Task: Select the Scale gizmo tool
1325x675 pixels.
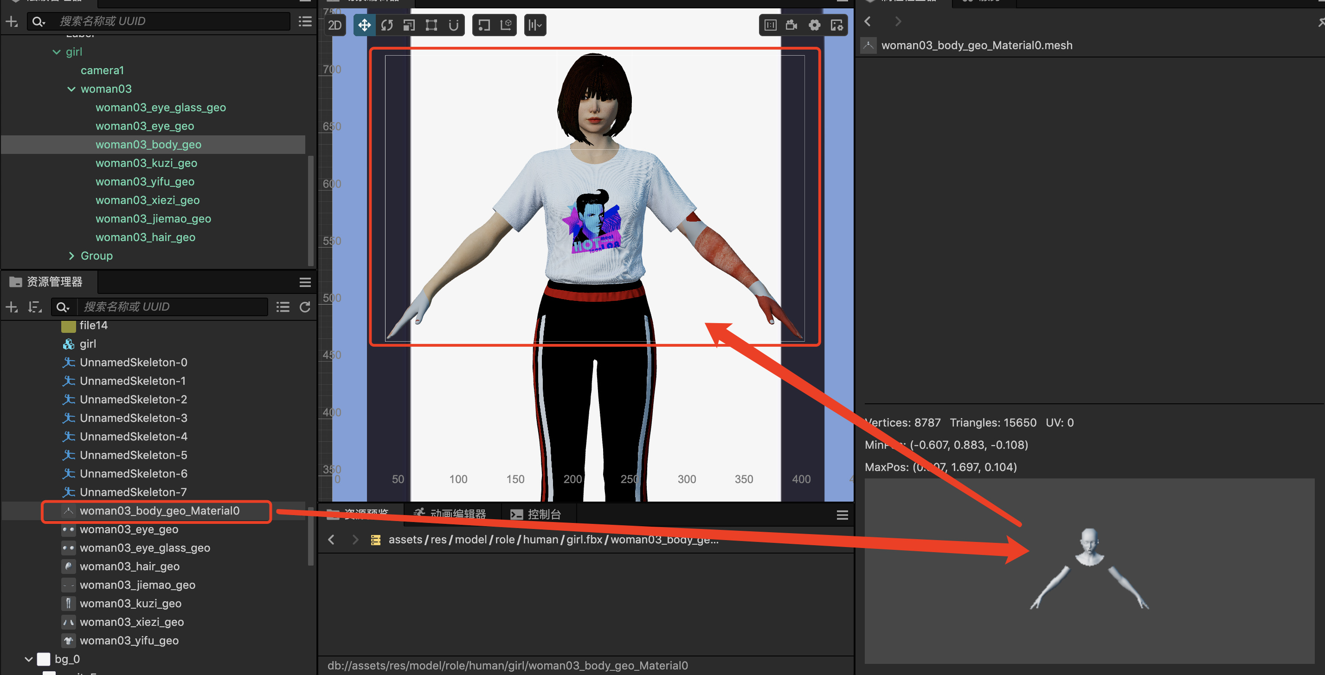Action: 409,25
